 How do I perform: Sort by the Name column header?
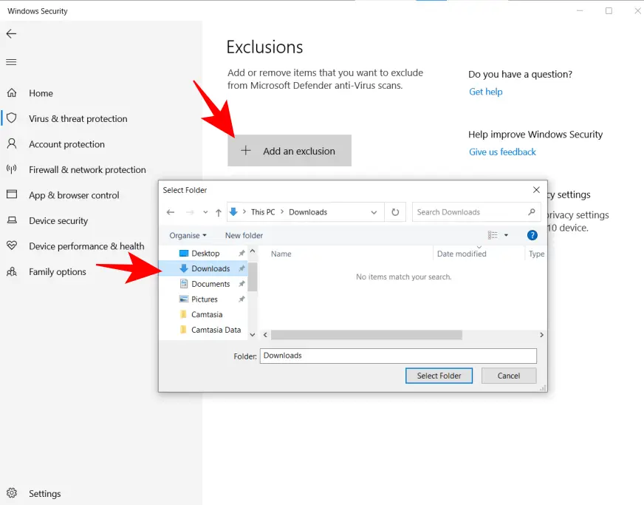coord(281,254)
